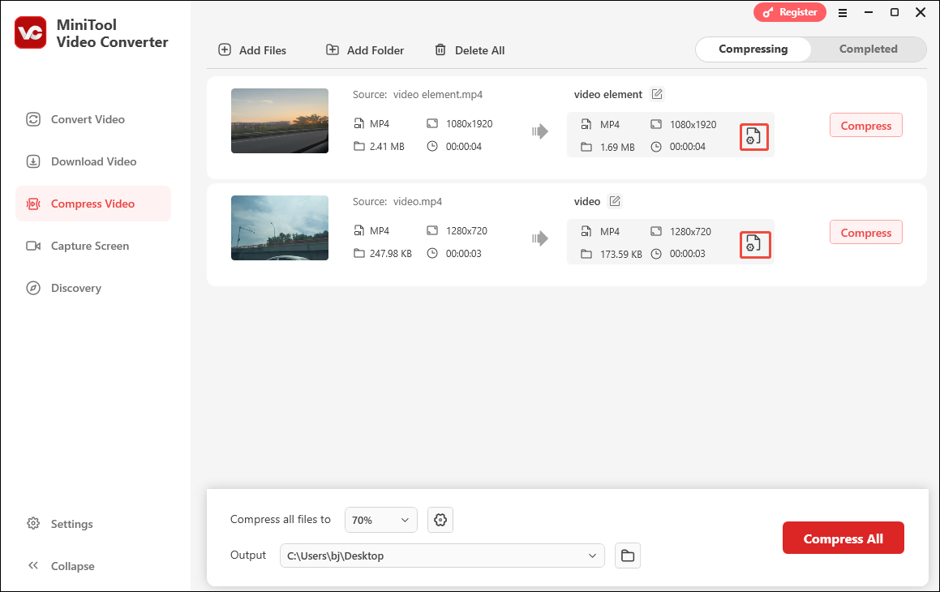This screenshot has width=940, height=592.
Task: Open the output path dropdown
Action: (442, 556)
